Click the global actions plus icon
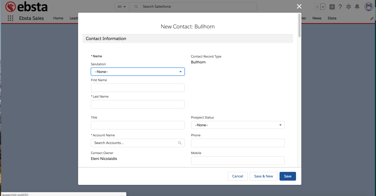Image resolution: width=376 pixels, height=196 pixels. 332,7
